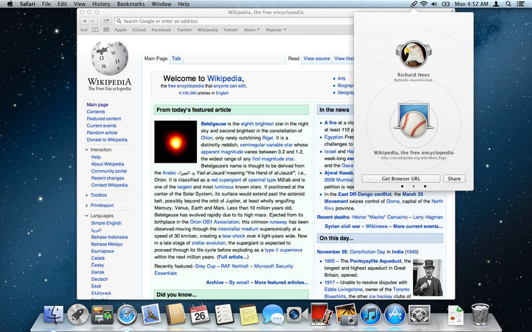Open FaceTime camera icon in Dock
This screenshot has width=532, height=332.
[297, 315]
